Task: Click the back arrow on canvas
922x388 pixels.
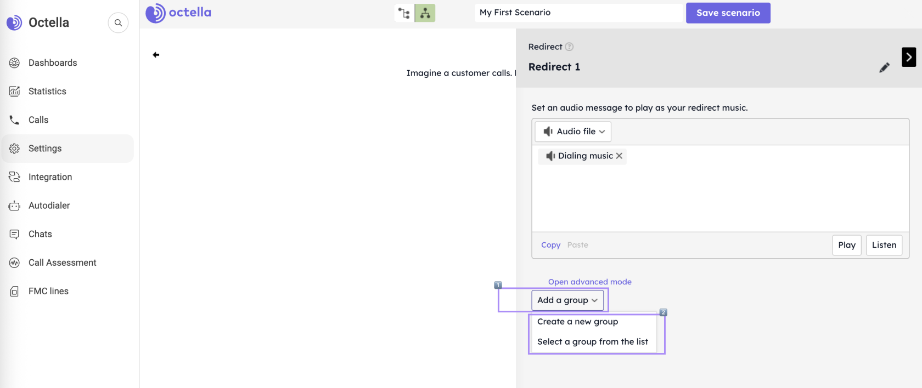Action: (x=156, y=55)
